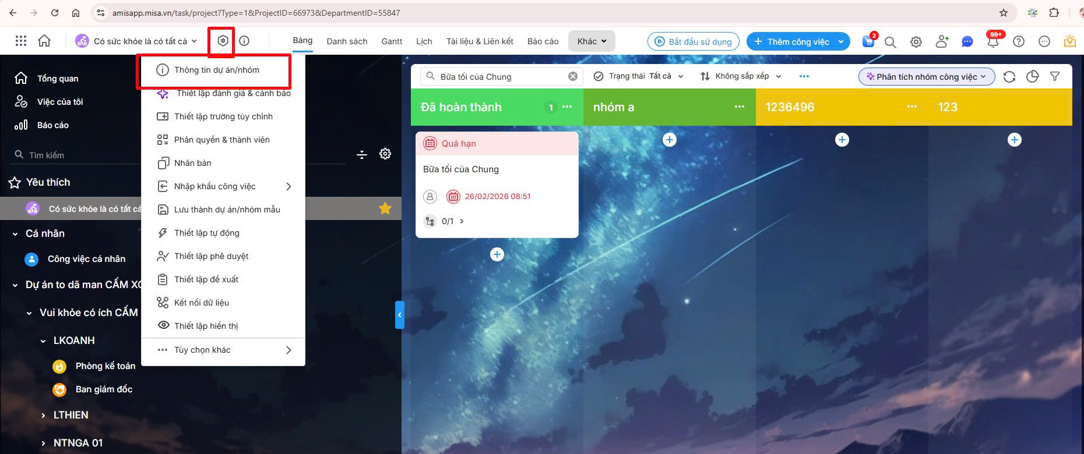Image resolution: width=1084 pixels, height=454 pixels.
Task: Click the board search field Bữa tối của Chung
Action: (x=501, y=76)
